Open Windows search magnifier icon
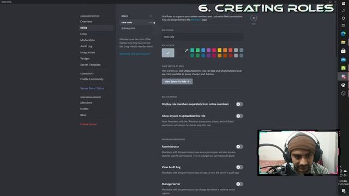This screenshot has width=349, height=196. coord(343,11)
